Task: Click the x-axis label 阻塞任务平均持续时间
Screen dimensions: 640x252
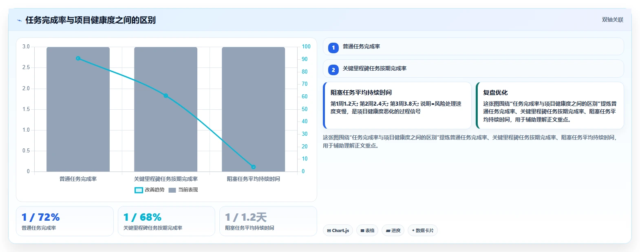Action: tap(254, 179)
